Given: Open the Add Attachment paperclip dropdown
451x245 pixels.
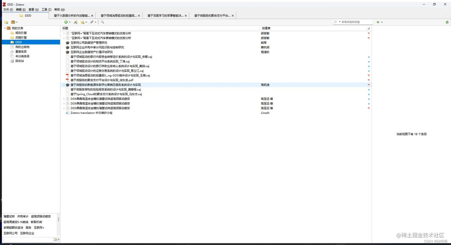Looking at the screenshot, I should pos(93,22).
